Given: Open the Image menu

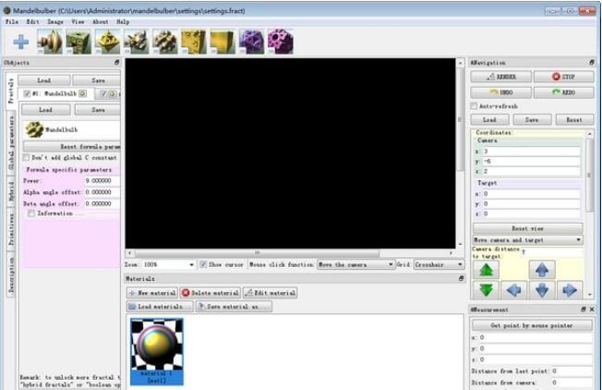Looking at the screenshot, I should pyautogui.click(x=55, y=21).
